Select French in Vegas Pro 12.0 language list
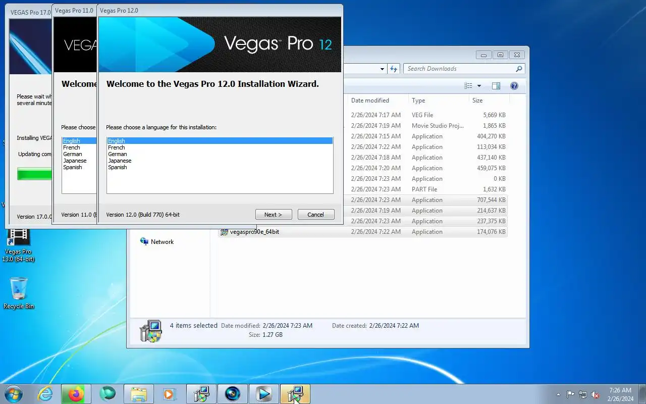This screenshot has height=404, width=646. (x=220, y=147)
